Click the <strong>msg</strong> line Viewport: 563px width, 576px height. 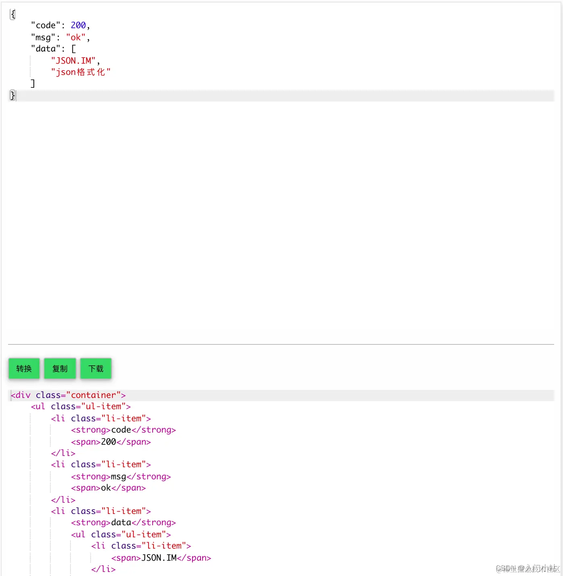121,477
